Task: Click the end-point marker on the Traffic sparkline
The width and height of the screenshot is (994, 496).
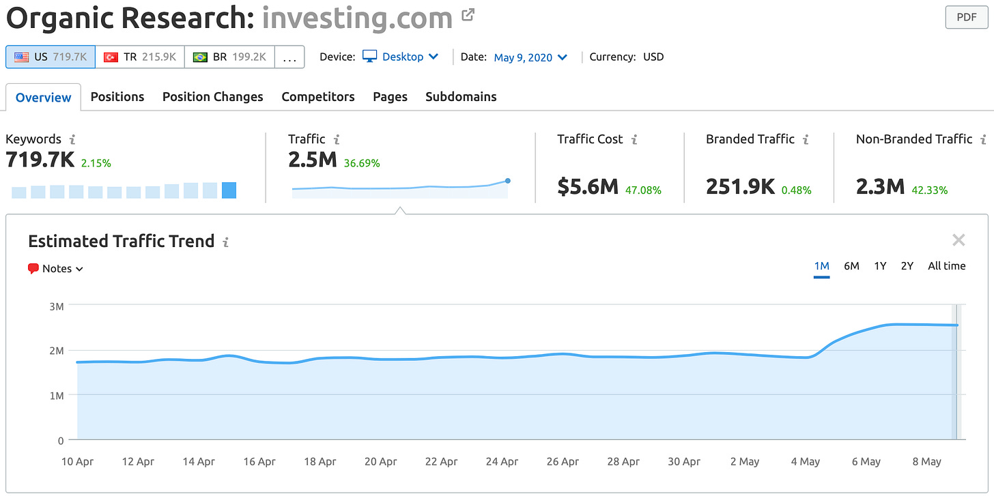Action: [508, 181]
